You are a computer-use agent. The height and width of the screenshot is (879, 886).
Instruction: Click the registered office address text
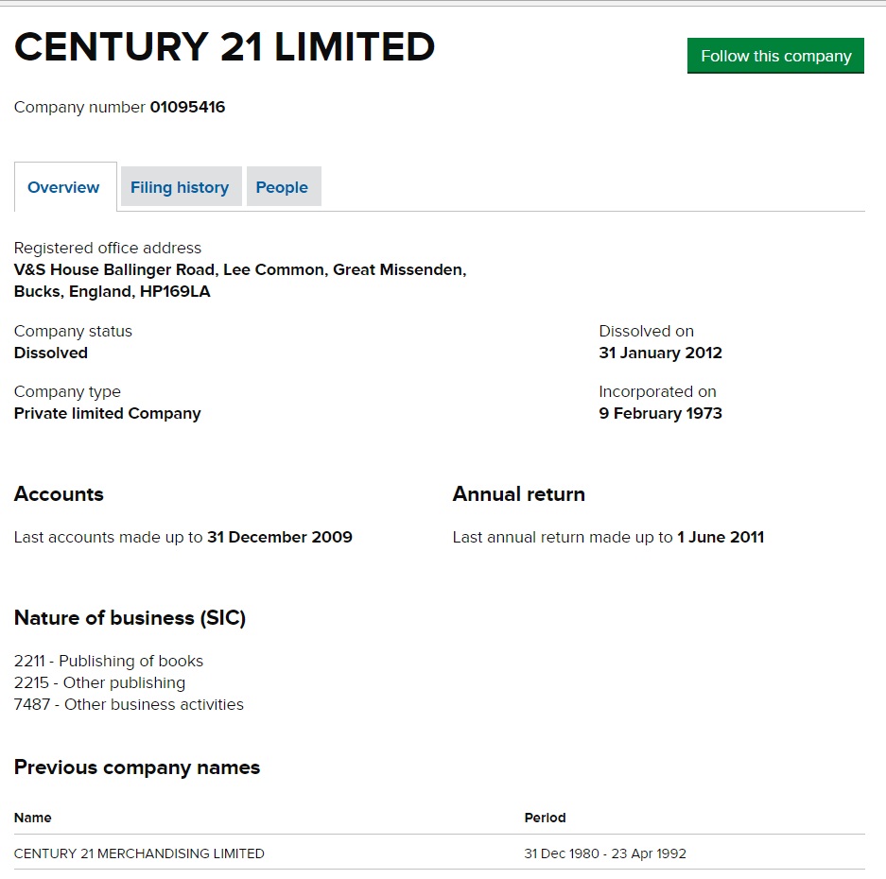tap(239, 281)
